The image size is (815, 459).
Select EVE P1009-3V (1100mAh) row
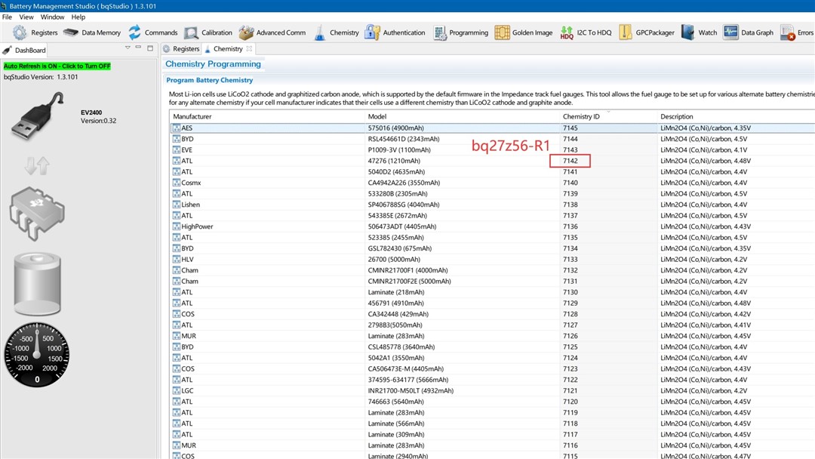tap(398, 149)
